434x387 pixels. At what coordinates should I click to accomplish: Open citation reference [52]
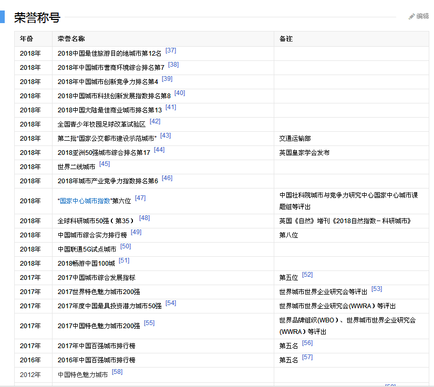tap(307, 275)
